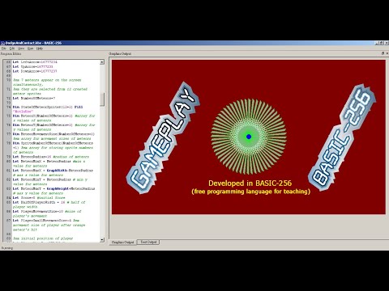Restore the BASIC-256 window size
This screenshot has height=291, width=389.
tap(382, 43)
